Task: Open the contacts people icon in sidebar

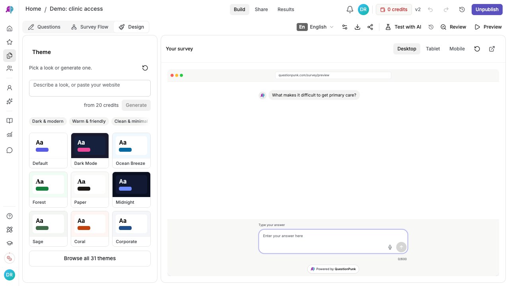Action: [x=10, y=68]
